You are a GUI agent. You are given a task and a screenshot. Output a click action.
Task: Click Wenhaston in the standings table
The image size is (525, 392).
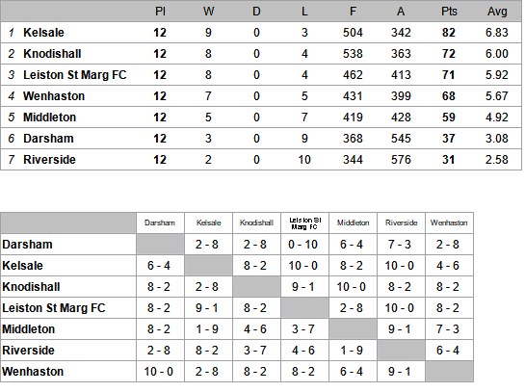point(54,96)
